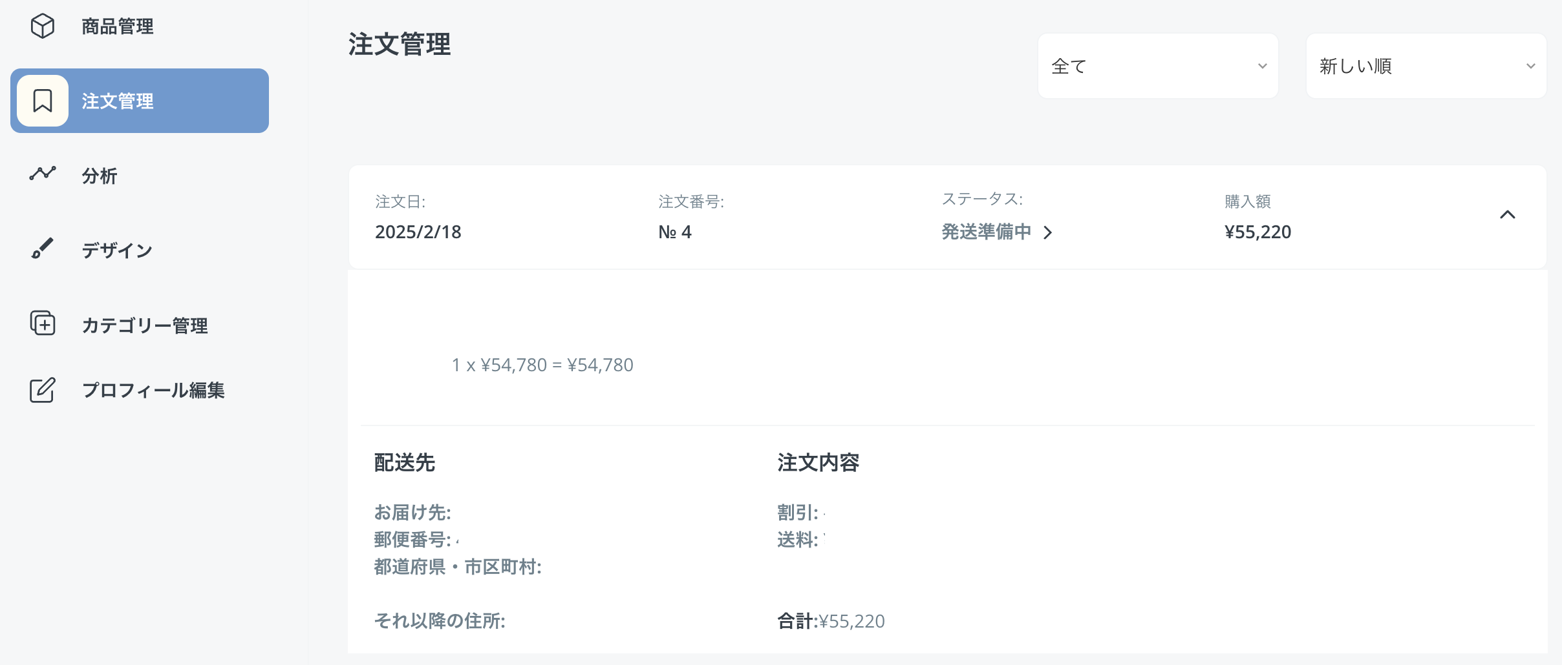Click the arrow next to 発送準備中
Screen dimensions: 1562x665
click(1048, 232)
